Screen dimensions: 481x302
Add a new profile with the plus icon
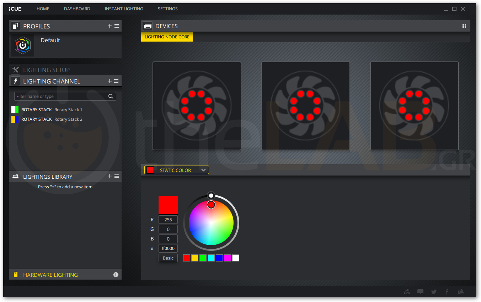109,26
